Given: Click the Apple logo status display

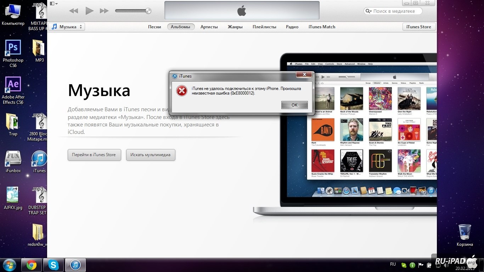Looking at the screenshot, I should coord(242,10).
